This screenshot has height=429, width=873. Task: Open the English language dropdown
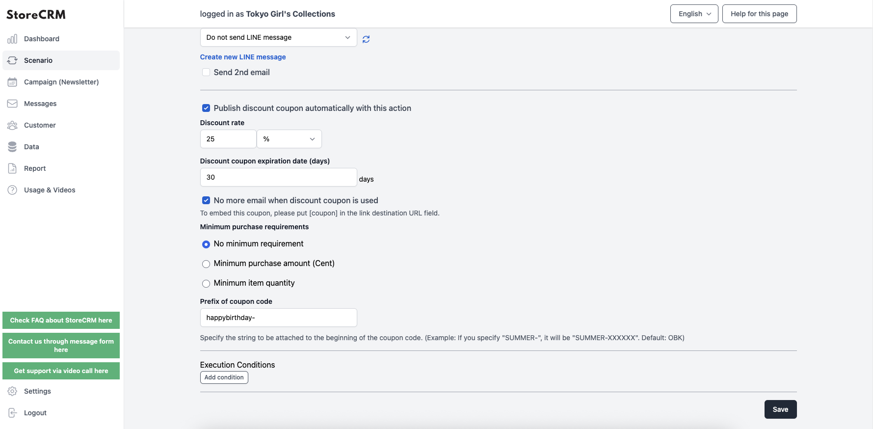click(694, 14)
